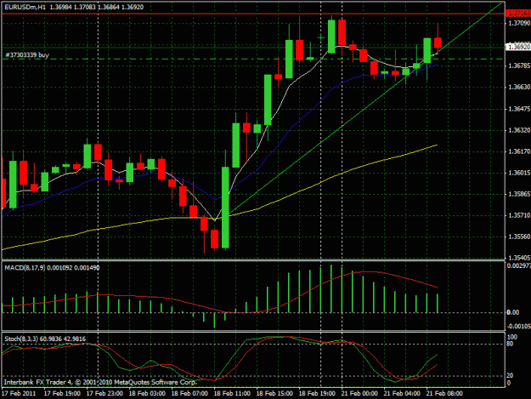Click the MACD scale zero level 0.00

coord(512,312)
